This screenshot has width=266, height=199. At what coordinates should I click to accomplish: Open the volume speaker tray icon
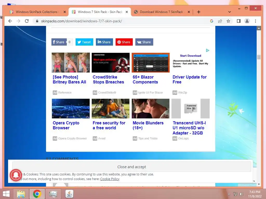[242, 194]
